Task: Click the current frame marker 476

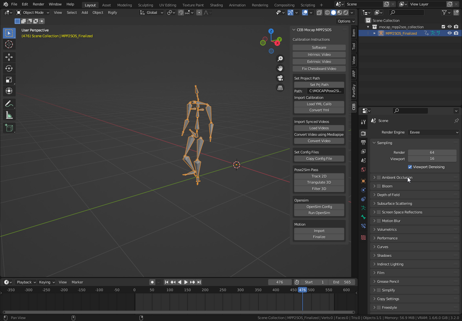Action: click(x=302, y=290)
